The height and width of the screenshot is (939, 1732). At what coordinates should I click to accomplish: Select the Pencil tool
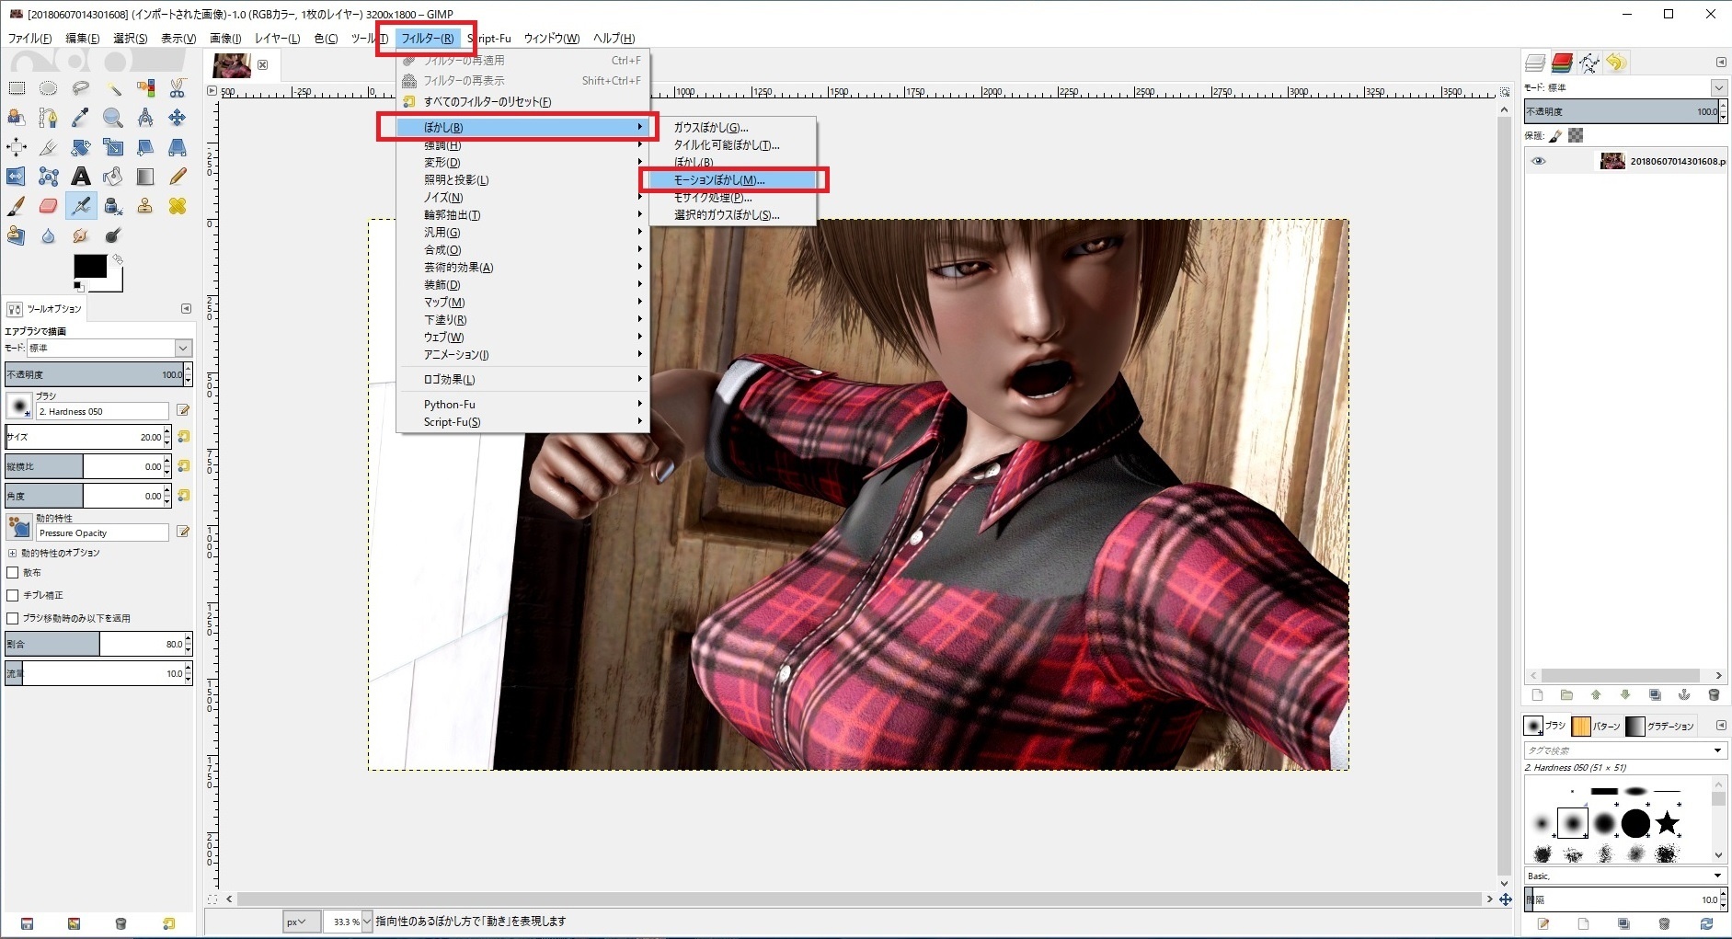point(178,177)
